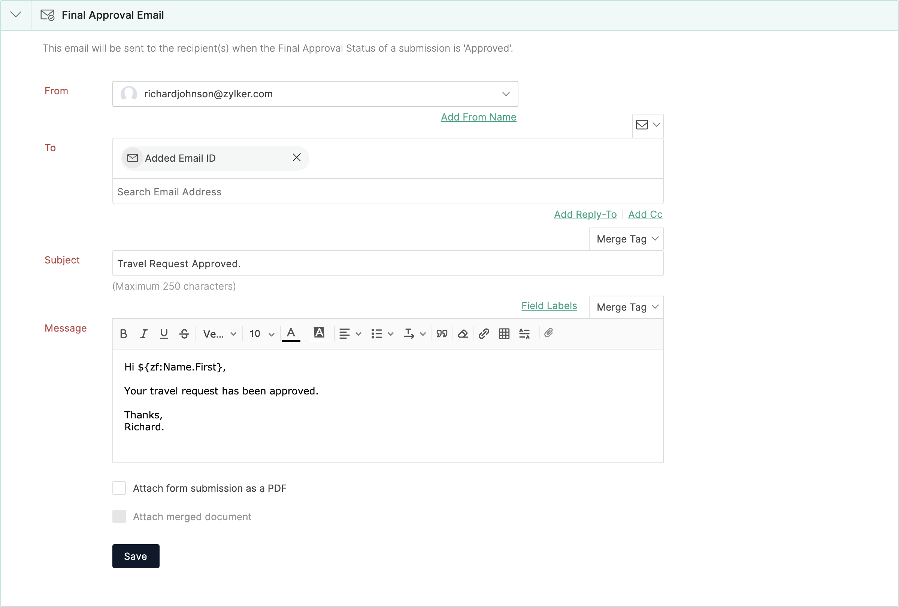Click the Search Email Address field
This screenshot has width=899, height=607.
click(387, 192)
